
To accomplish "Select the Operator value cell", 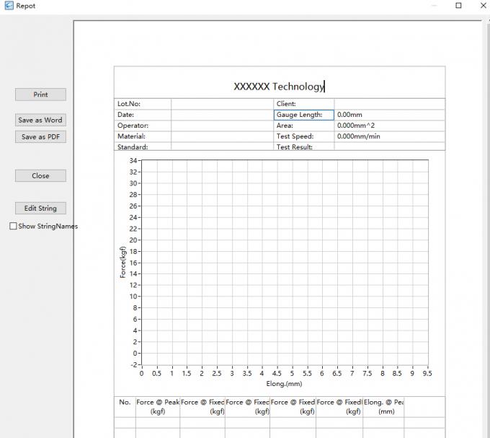I will [x=220, y=126].
